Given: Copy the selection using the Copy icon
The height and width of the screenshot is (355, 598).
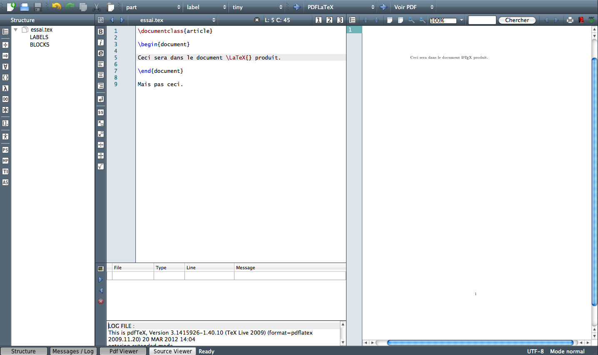Looking at the screenshot, I should [83, 7].
